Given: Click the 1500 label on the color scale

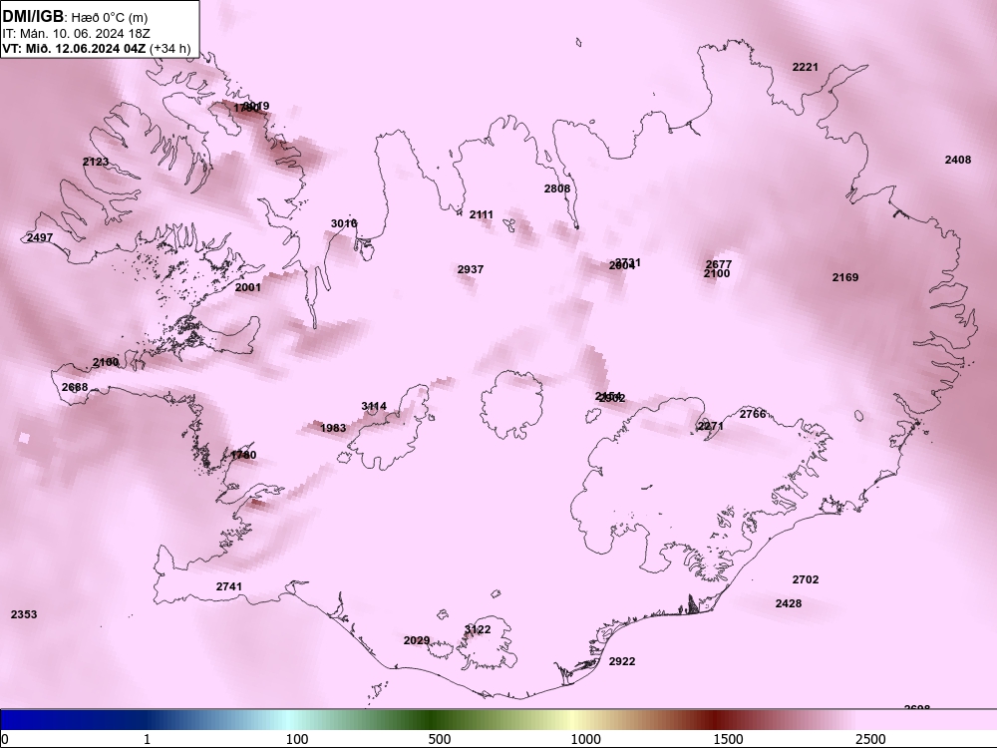Looking at the screenshot, I should pyautogui.click(x=728, y=739).
